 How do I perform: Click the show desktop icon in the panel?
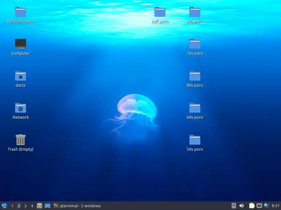[47, 206]
